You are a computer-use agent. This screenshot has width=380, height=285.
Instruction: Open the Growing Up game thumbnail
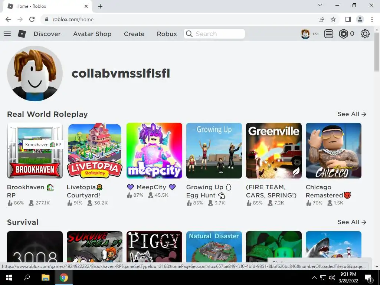[x=214, y=151]
